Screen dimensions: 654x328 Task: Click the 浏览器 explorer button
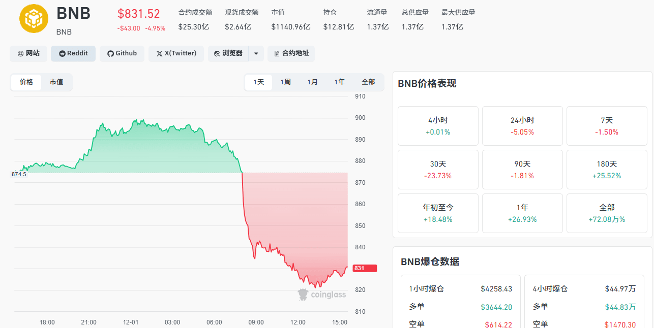tap(228, 53)
